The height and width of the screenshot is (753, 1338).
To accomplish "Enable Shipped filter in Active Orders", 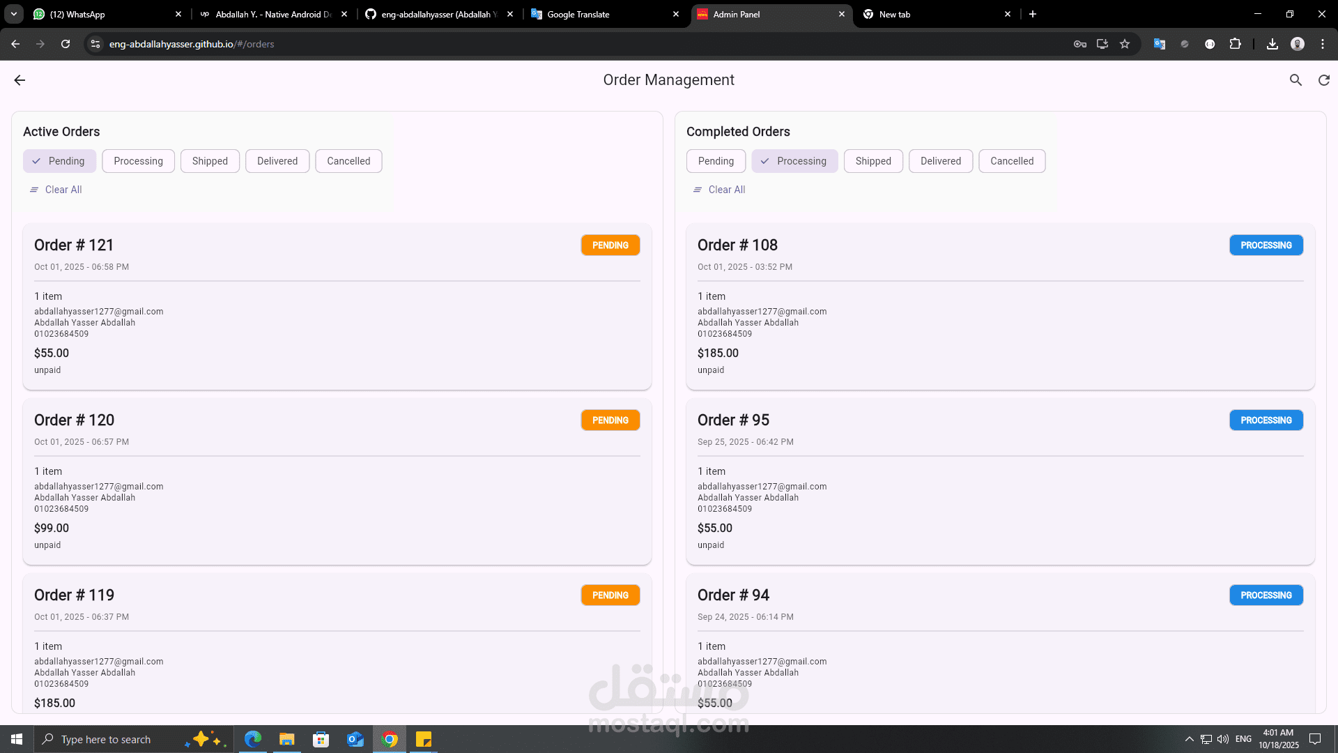I will 210,161.
